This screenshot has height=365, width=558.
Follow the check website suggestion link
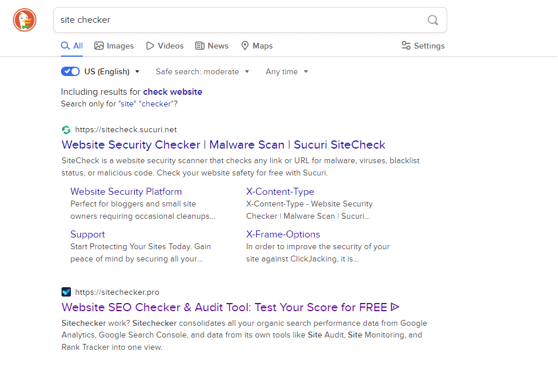[172, 92]
